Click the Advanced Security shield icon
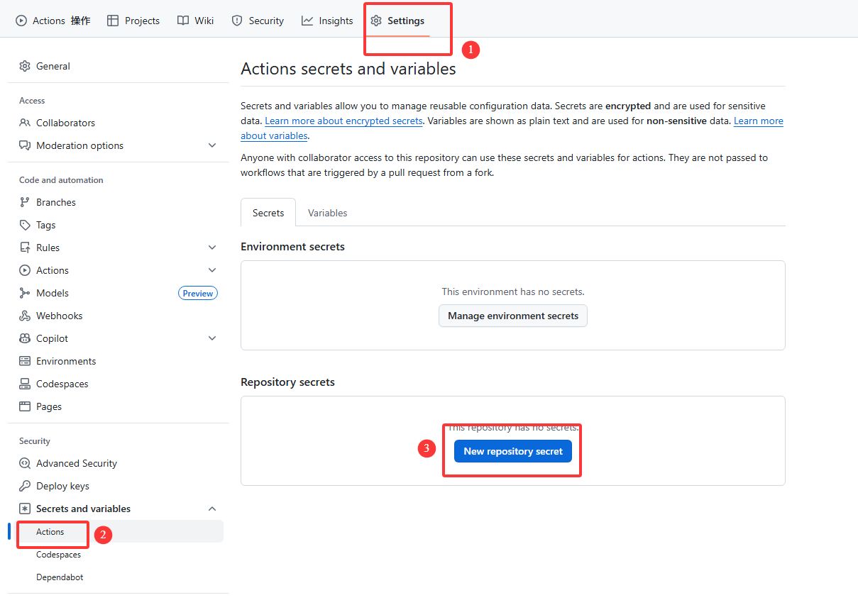Image resolution: width=858 pixels, height=605 pixels. click(x=25, y=463)
